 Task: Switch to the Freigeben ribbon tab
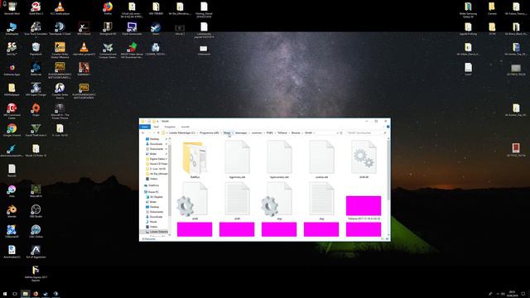[x=170, y=127]
